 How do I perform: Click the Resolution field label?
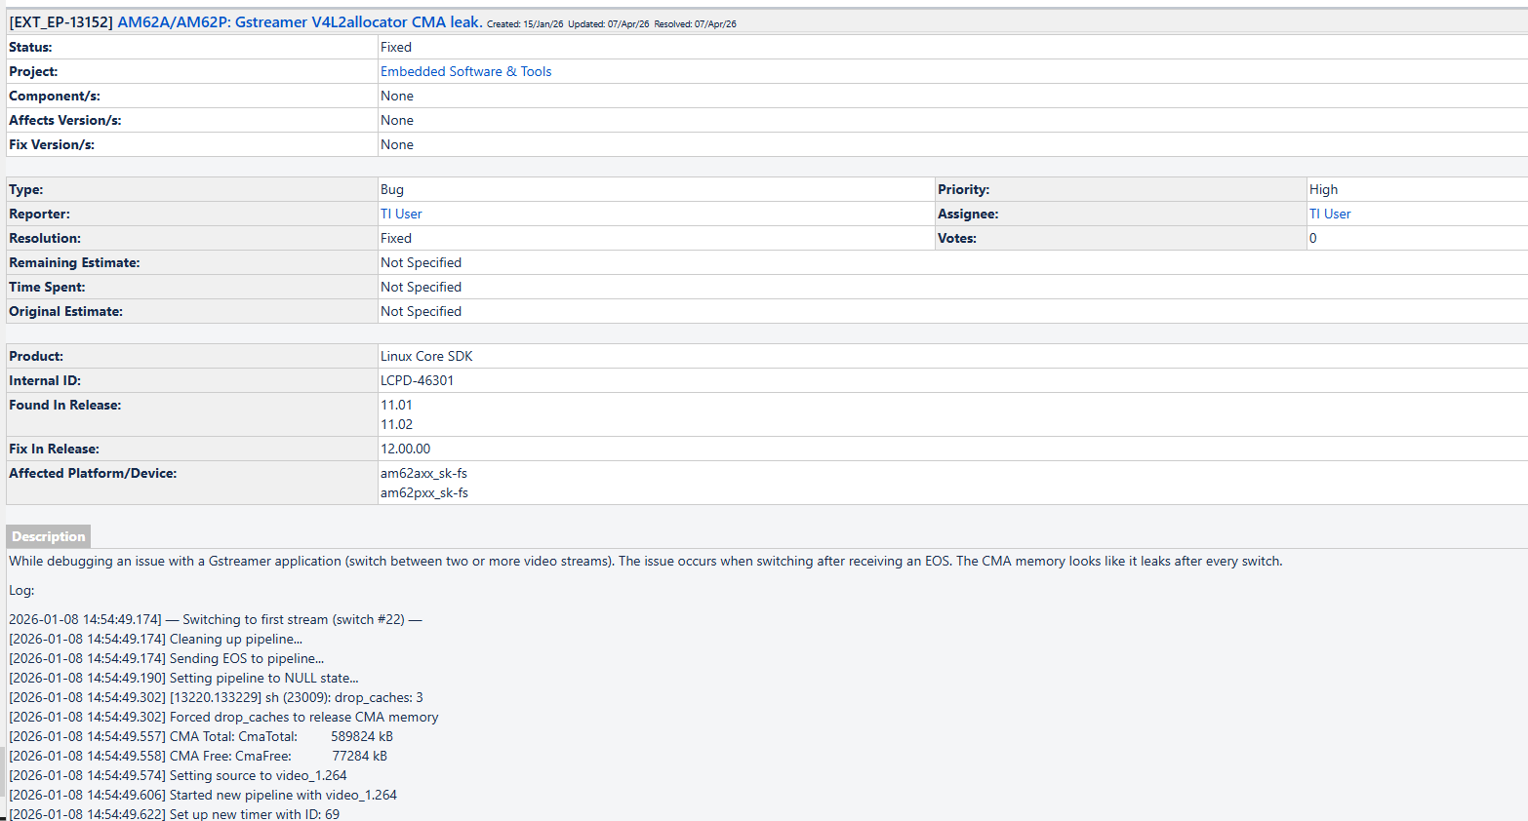tap(45, 238)
